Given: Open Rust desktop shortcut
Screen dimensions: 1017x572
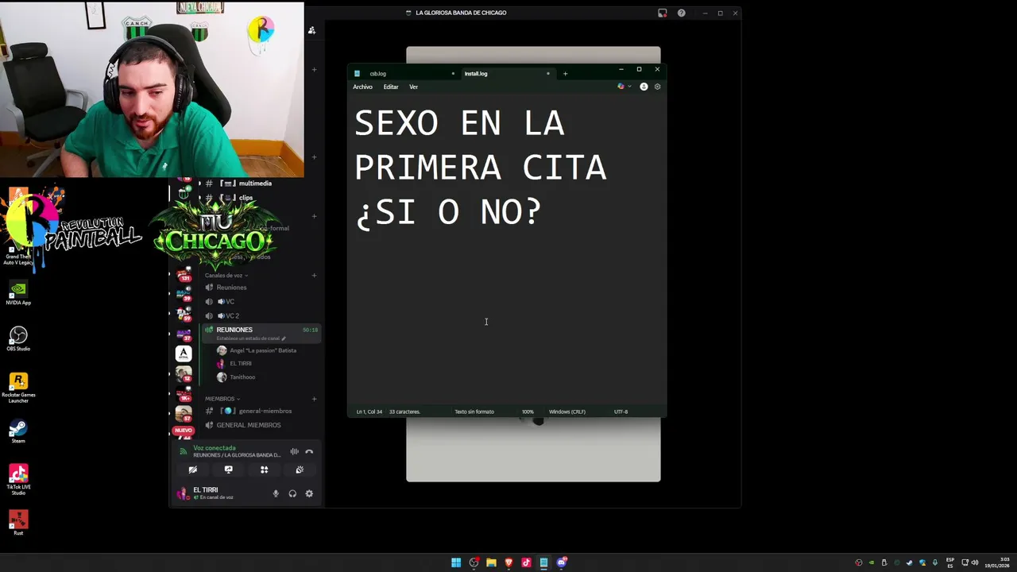Looking at the screenshot, I should [18, 523].
